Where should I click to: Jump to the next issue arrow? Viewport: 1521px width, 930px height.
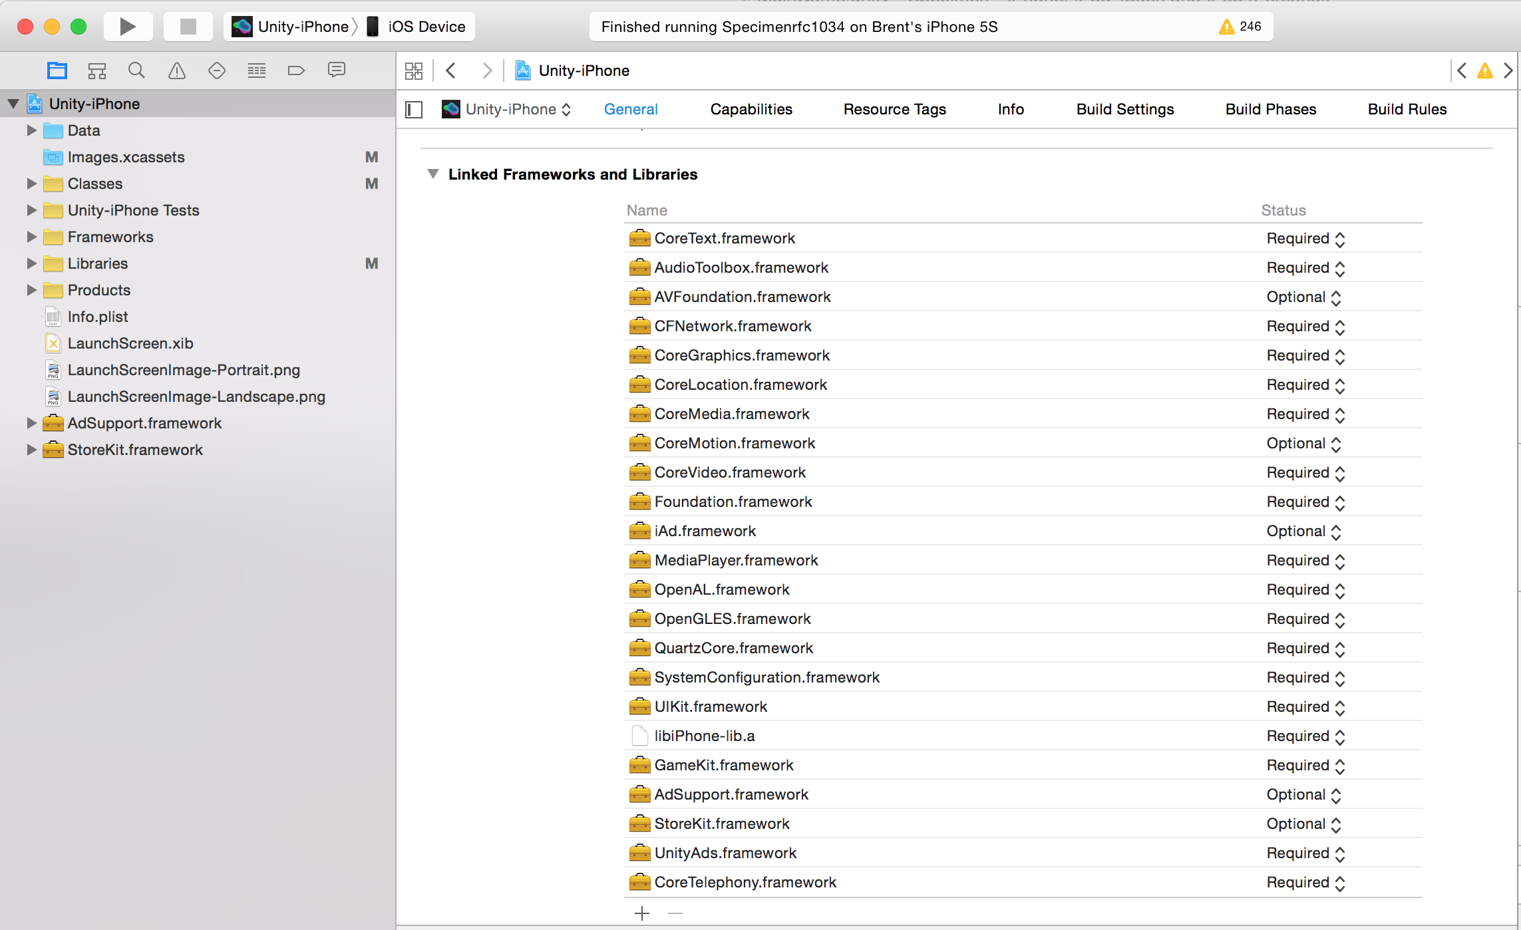[x=1508, y=71]
